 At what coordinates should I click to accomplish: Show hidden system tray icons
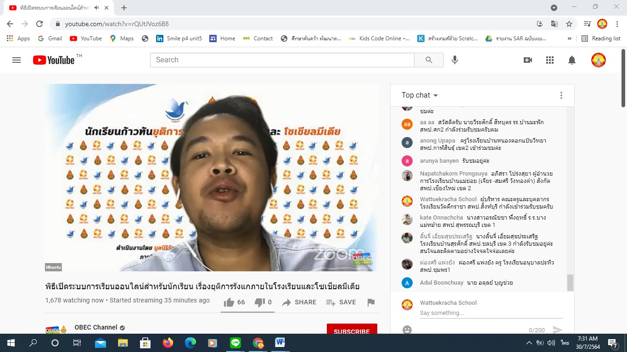pos(529,342)
